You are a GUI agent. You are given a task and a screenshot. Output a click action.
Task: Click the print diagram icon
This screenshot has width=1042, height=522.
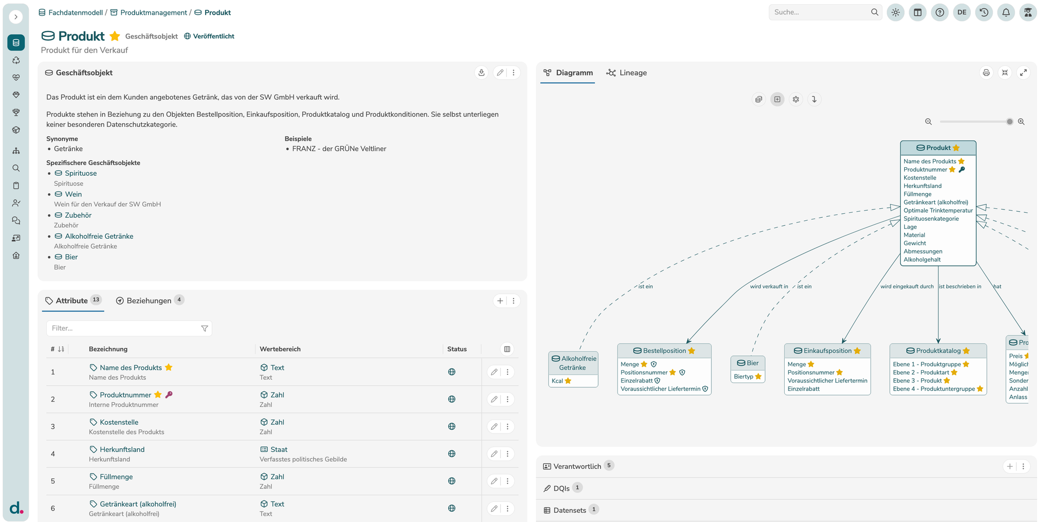986,73
